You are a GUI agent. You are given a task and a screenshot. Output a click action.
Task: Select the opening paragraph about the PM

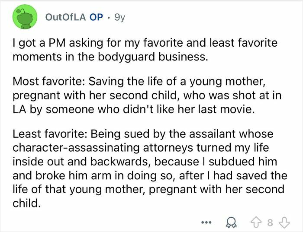(x=145, y=50)
